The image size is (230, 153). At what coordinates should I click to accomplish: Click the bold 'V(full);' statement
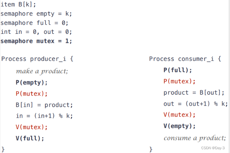[x=30, y=138]
